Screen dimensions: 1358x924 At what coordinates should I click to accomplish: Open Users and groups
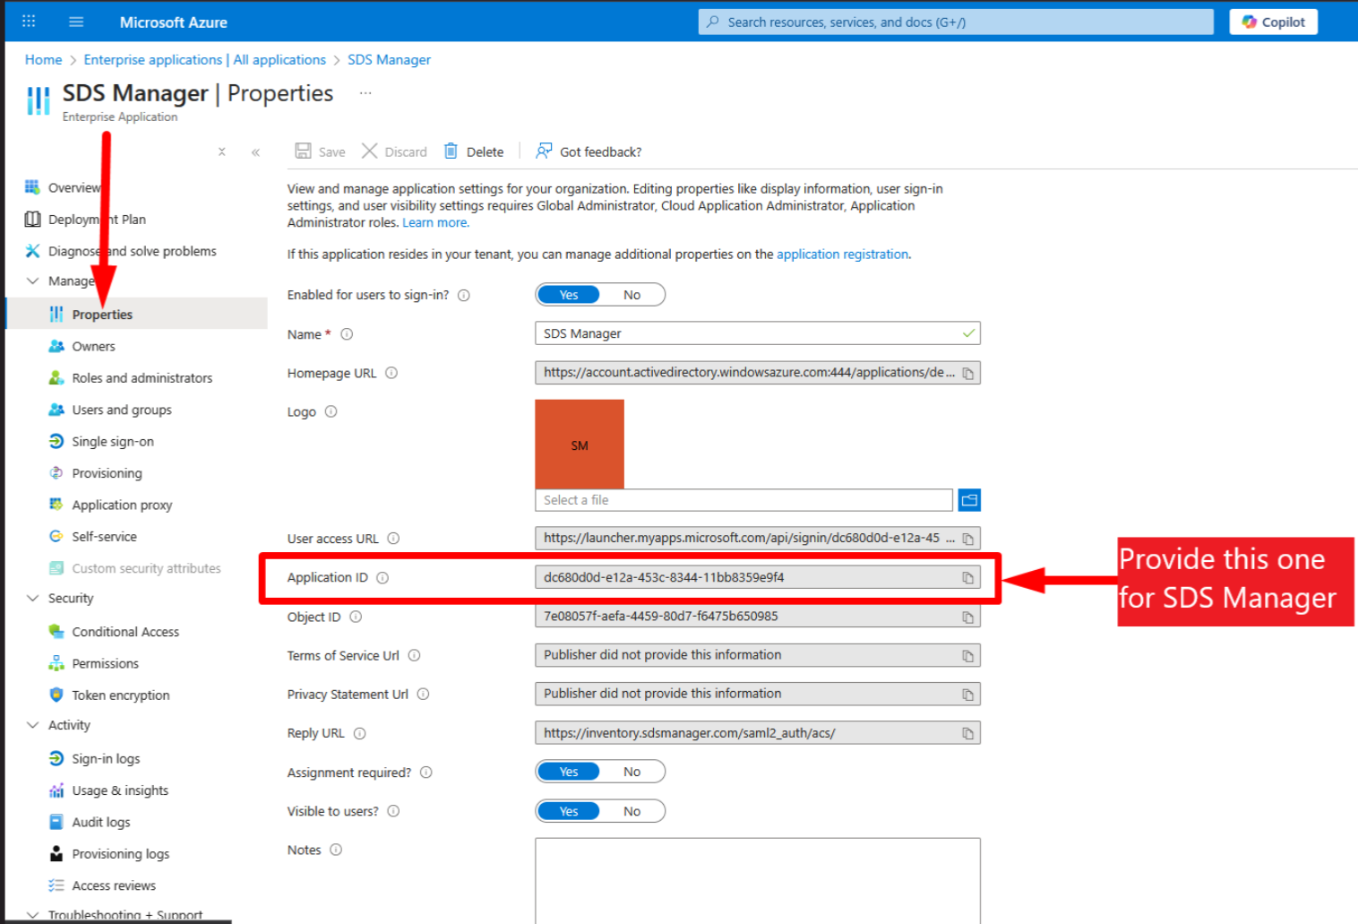pos(121,410)
